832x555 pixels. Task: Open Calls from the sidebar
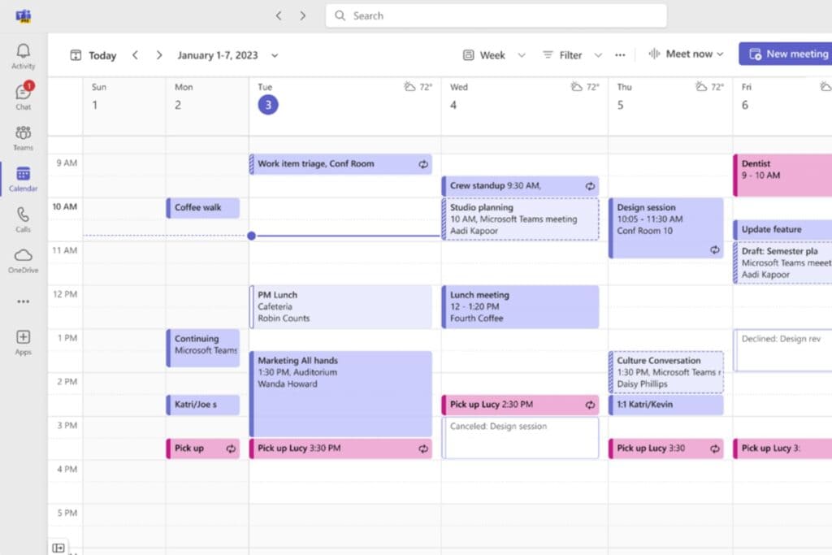click(x=23, y=216)
